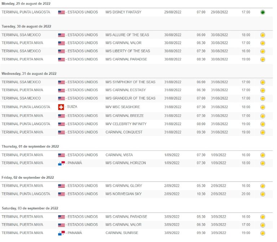Click status dot for M/S Norwegian Sky
The image size is (277, 242).
pyautogui.click(x=263, y=194)
